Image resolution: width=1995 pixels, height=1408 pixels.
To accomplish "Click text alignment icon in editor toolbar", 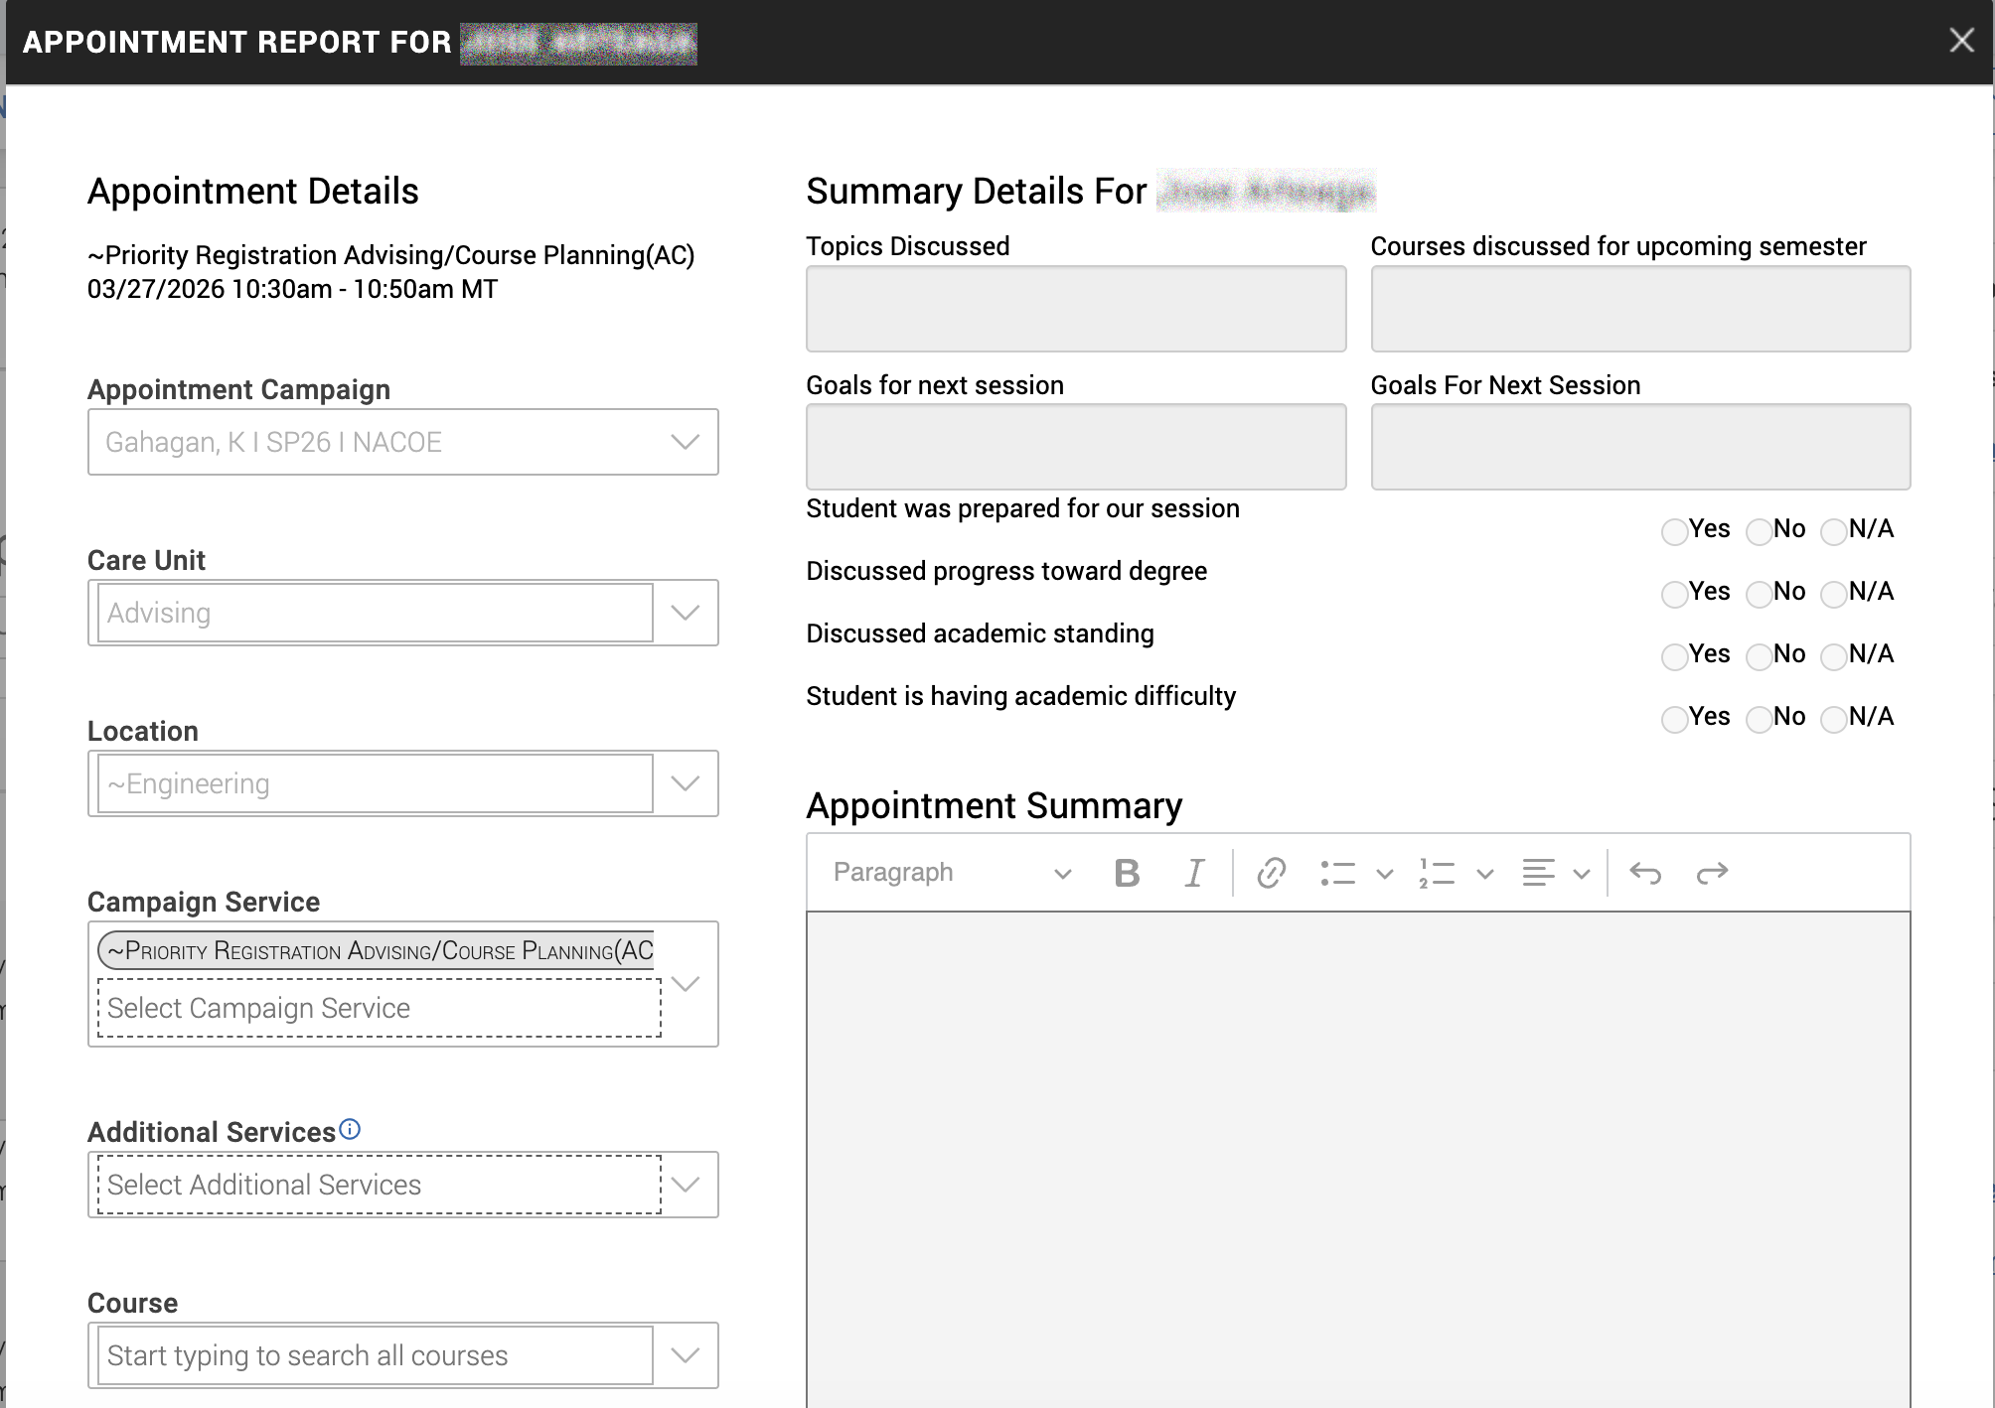I will coord(1538,873).
